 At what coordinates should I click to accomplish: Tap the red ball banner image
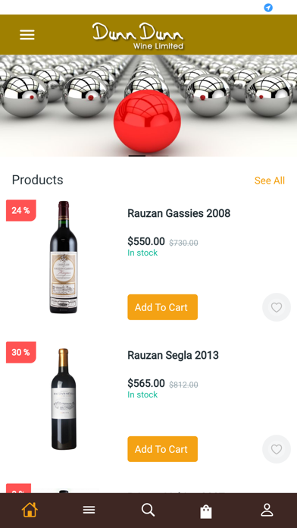tap(148, 105)
